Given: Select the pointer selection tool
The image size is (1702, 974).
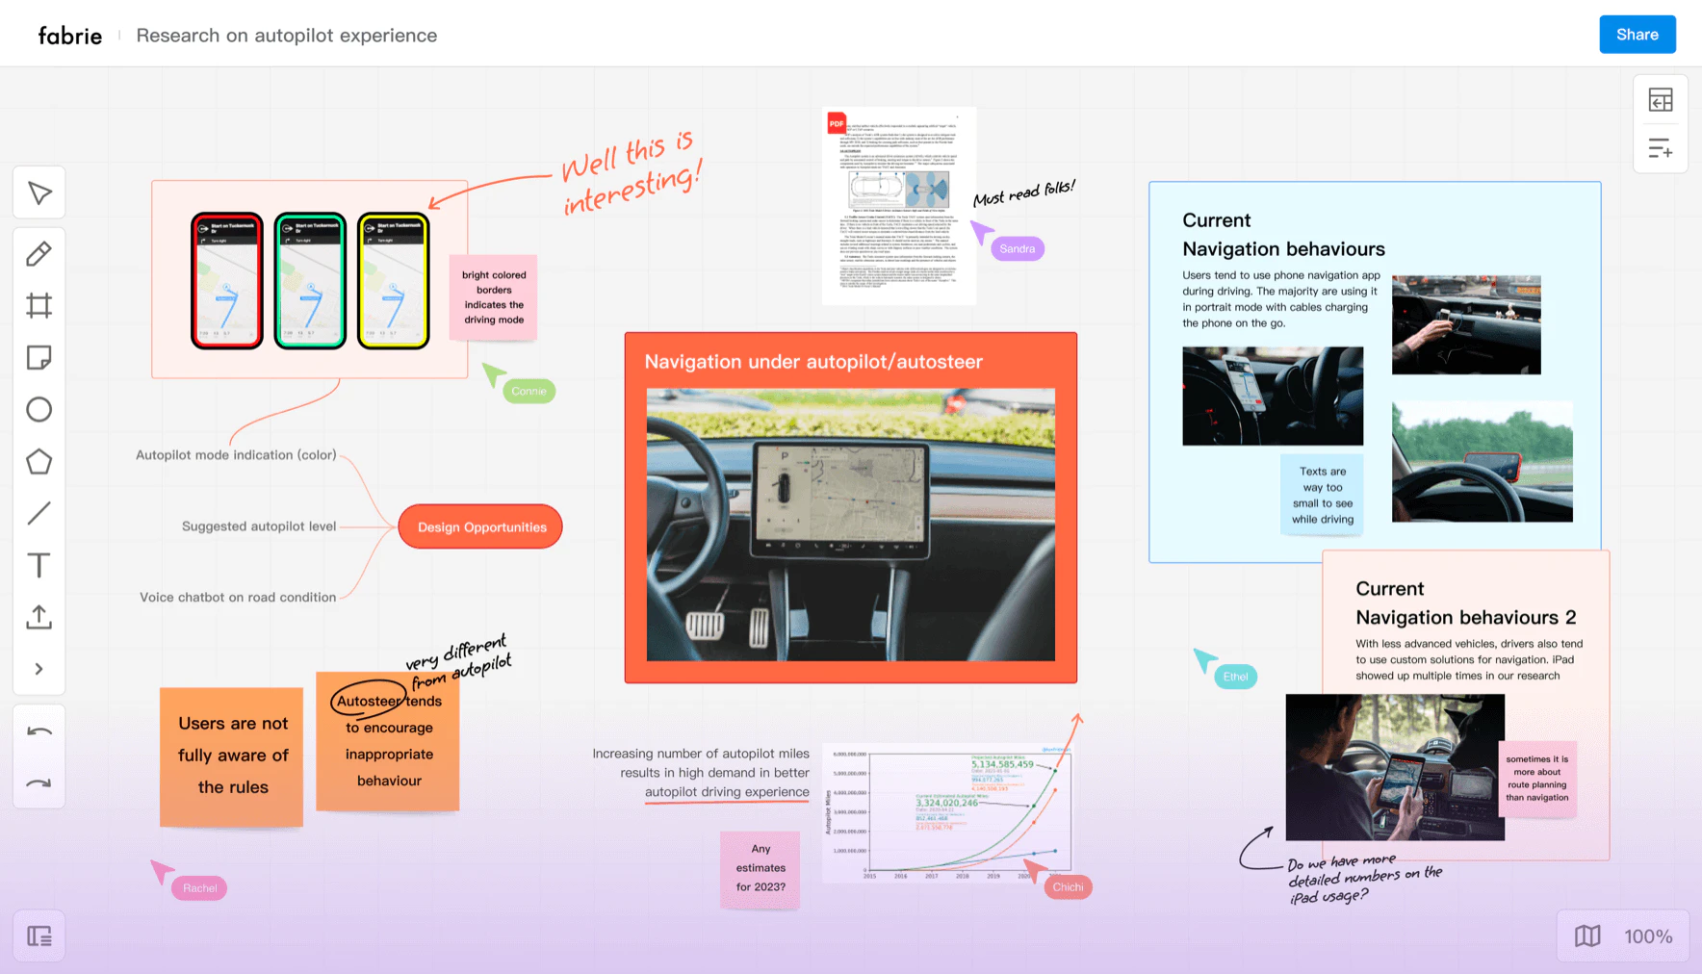Looking at the screenshot, I should pos(39,193).
